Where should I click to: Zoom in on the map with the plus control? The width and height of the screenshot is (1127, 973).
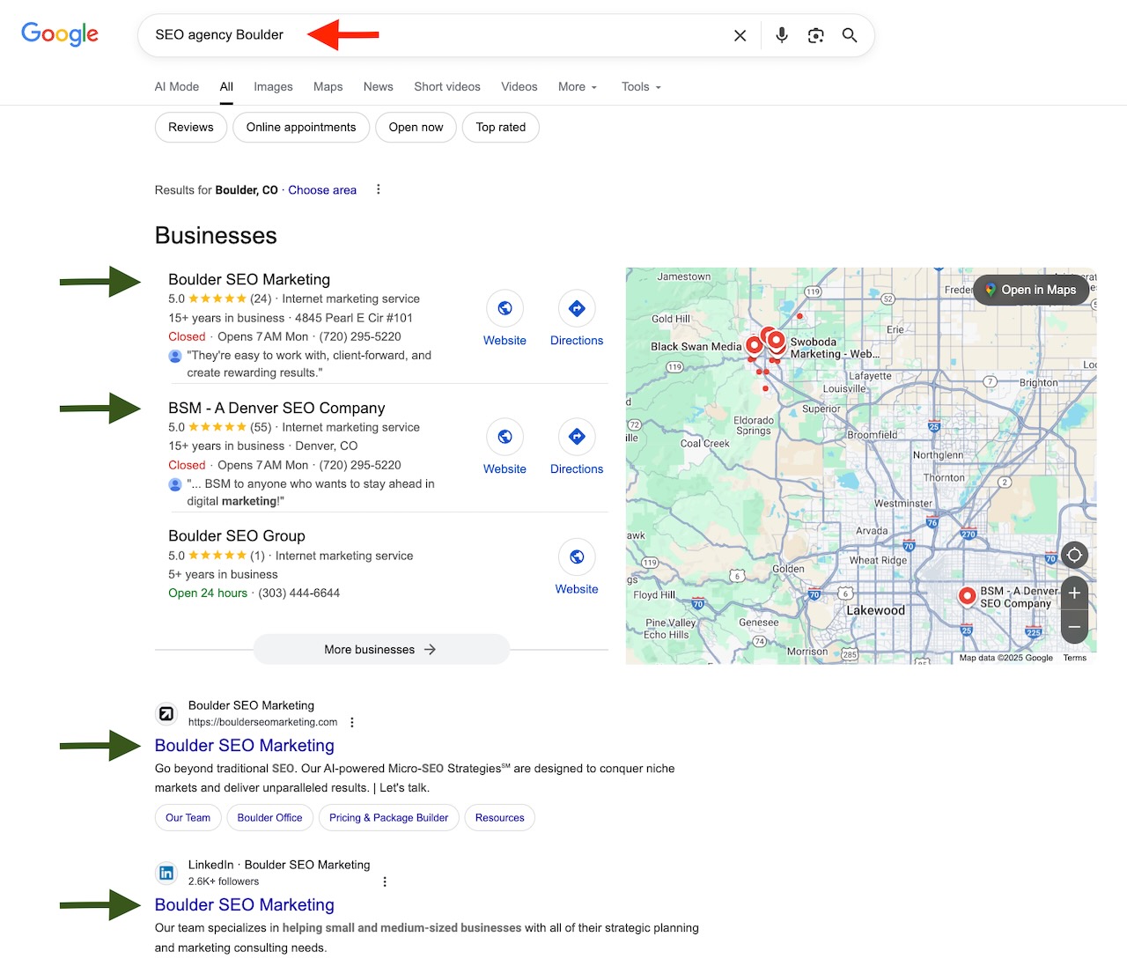(1074, 593)
